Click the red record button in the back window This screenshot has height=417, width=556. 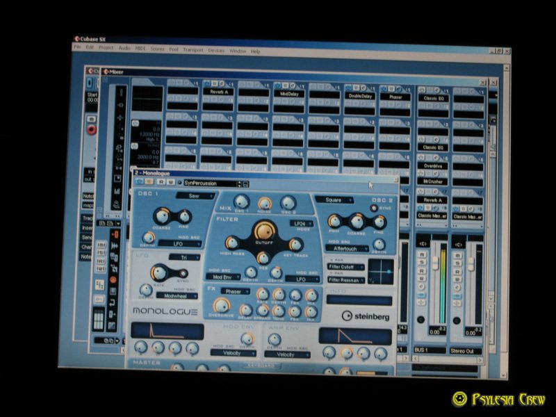click(x=92, y=129)
